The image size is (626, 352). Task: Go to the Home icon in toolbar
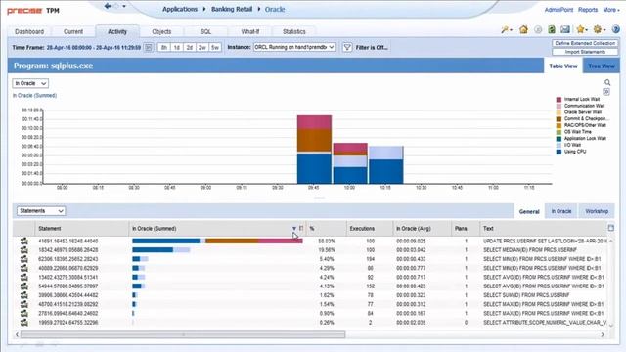tap(523, 29)
